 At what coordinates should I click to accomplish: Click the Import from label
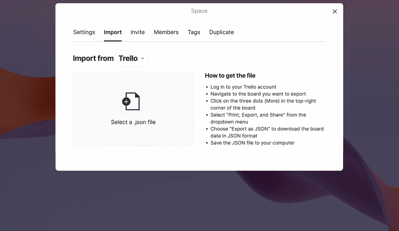93,58
